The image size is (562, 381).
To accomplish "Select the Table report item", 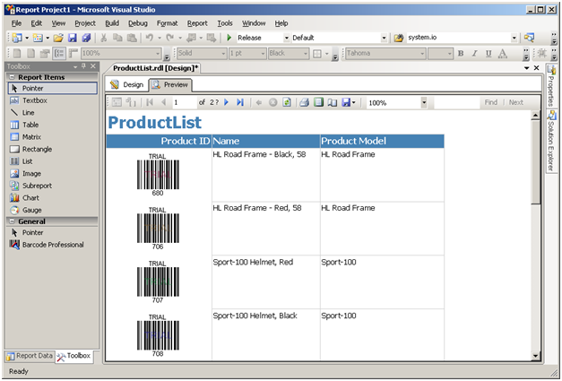I will 52,125.
